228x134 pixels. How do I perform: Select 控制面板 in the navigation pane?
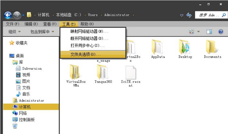27,120
